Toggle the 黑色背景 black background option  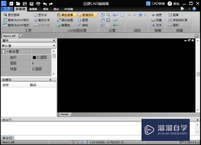[x=66, y=15]
